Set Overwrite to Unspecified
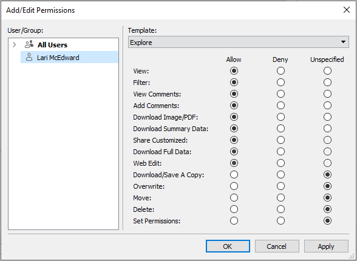 pos(327,186)
